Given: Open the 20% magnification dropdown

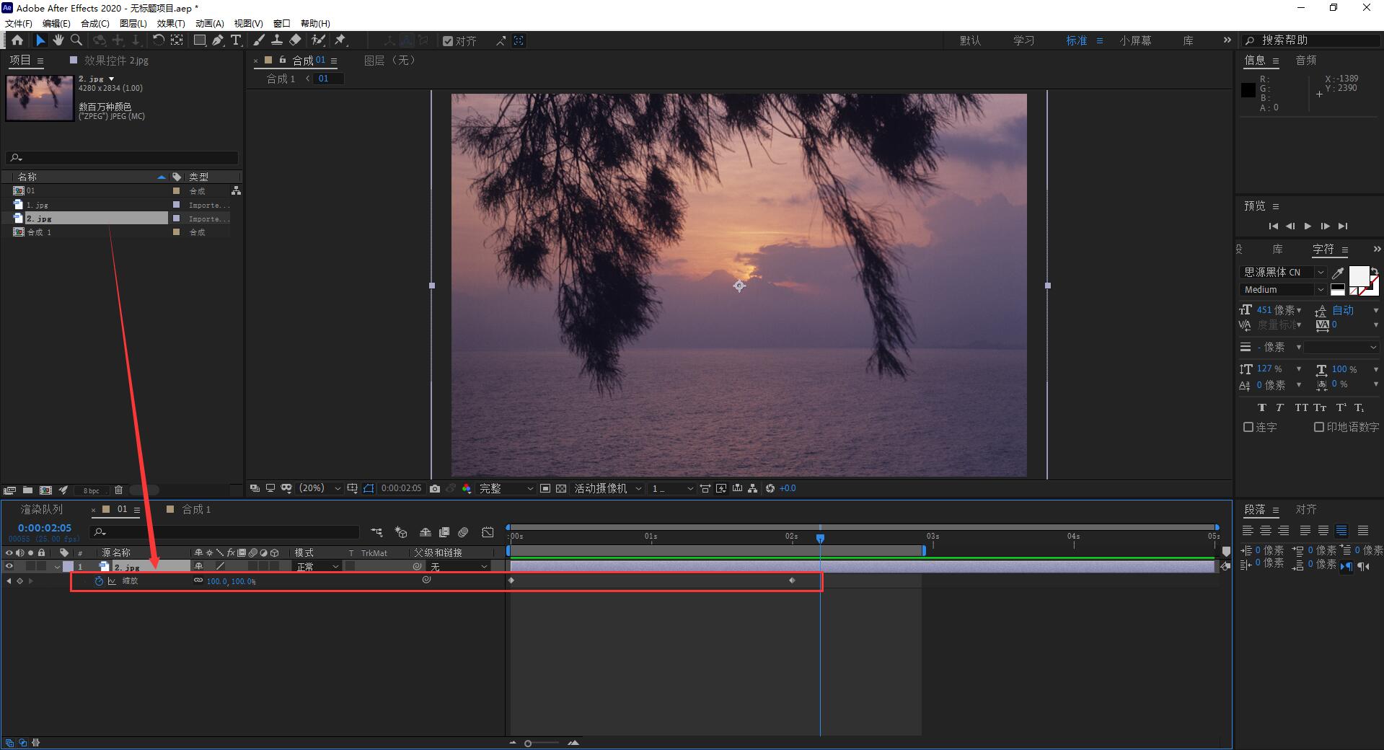Looking at the screenshot, I should [x=320, y=488].
